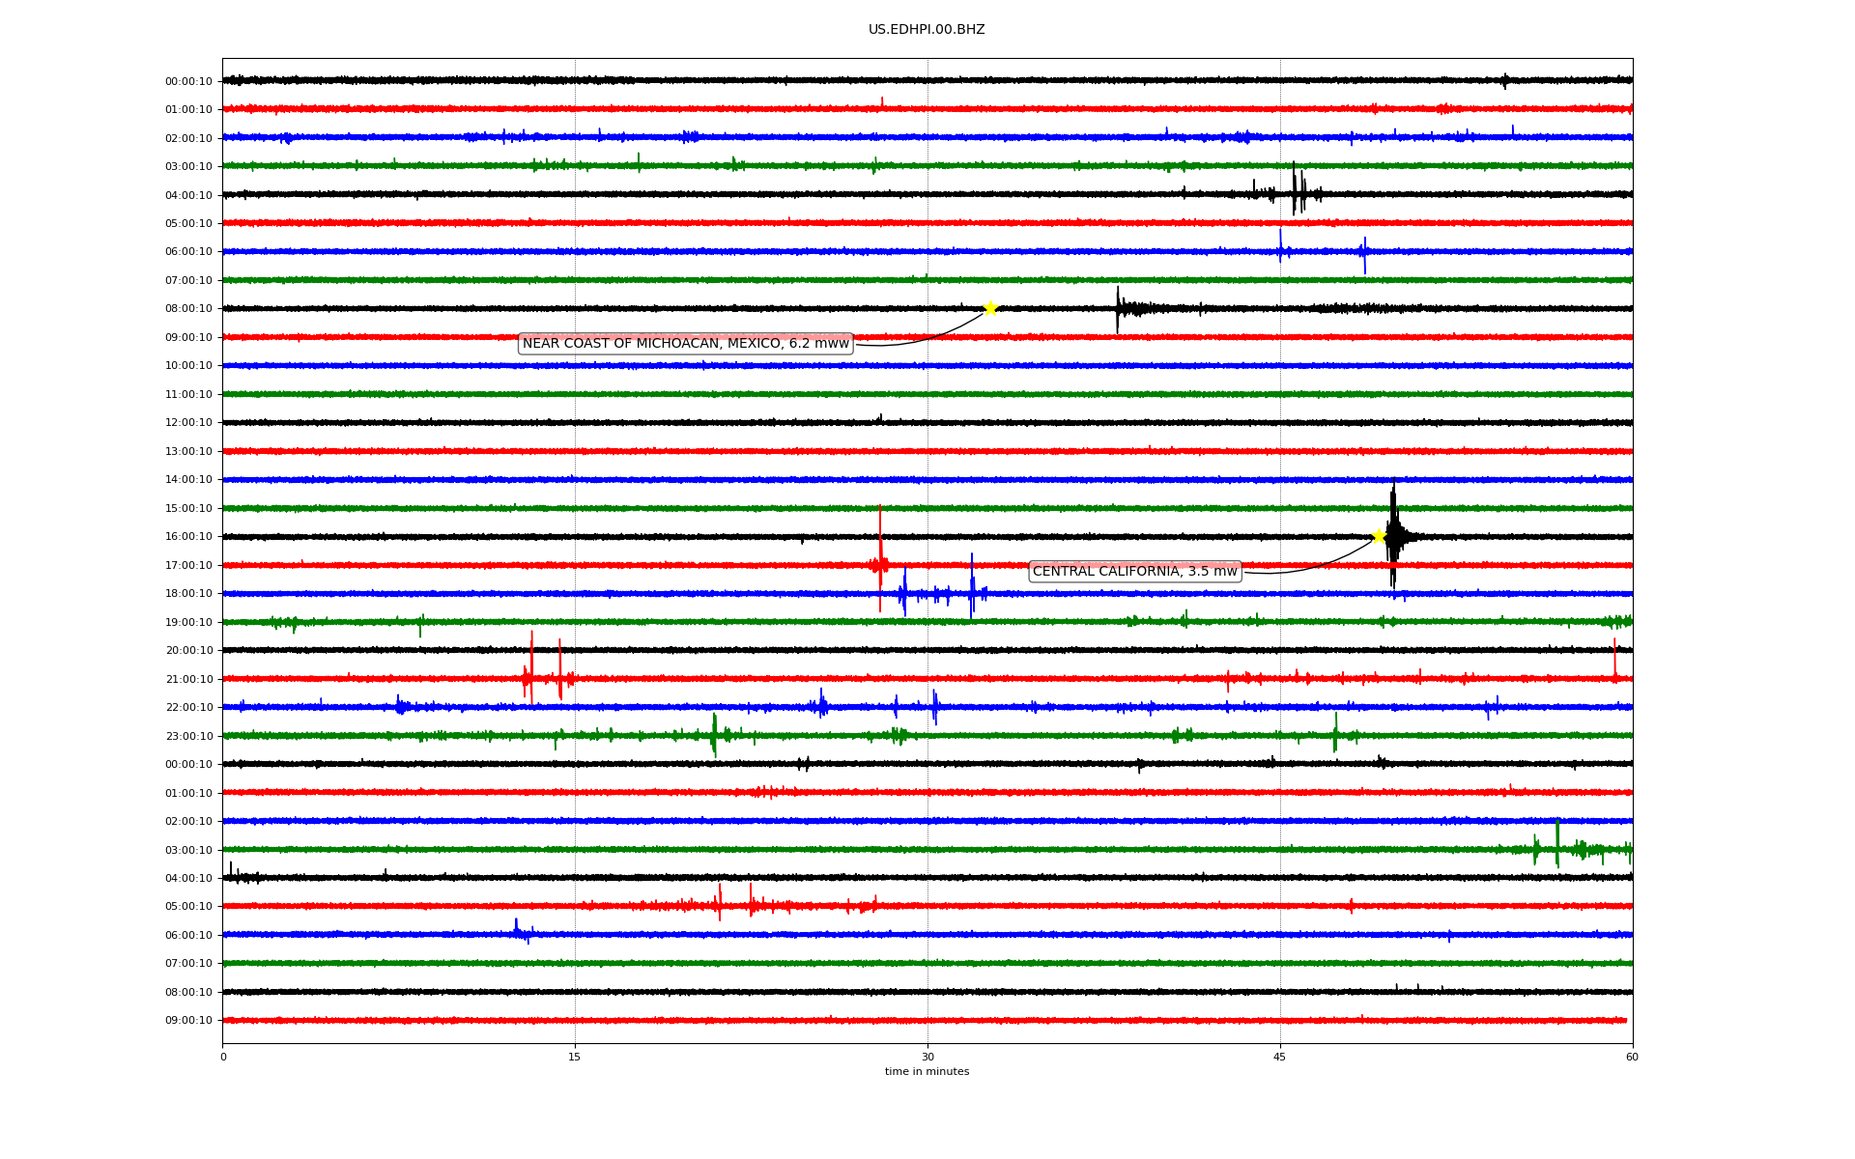Screen dimensions: 1855x1159
Task: Click the black arrival spike on the 08:00:10 trace
Action: pos(1118,309)
